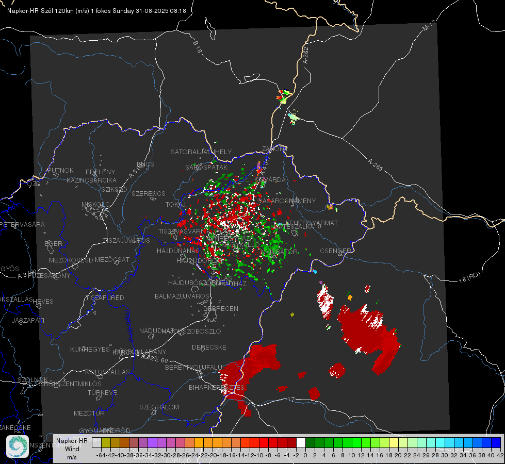Click the 18 (RO) road label
Viewport: 505px width, 464px height.
pos(469,277)
